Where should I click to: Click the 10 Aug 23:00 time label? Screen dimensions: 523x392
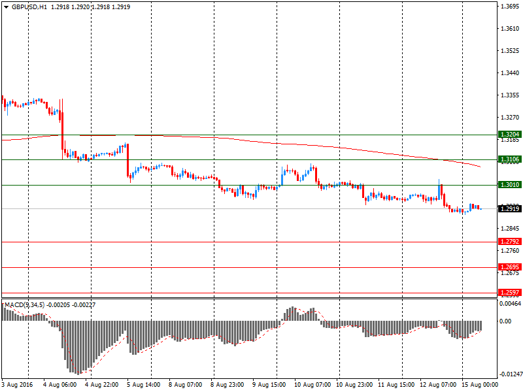pyautogui.click(x=354, y=385)
